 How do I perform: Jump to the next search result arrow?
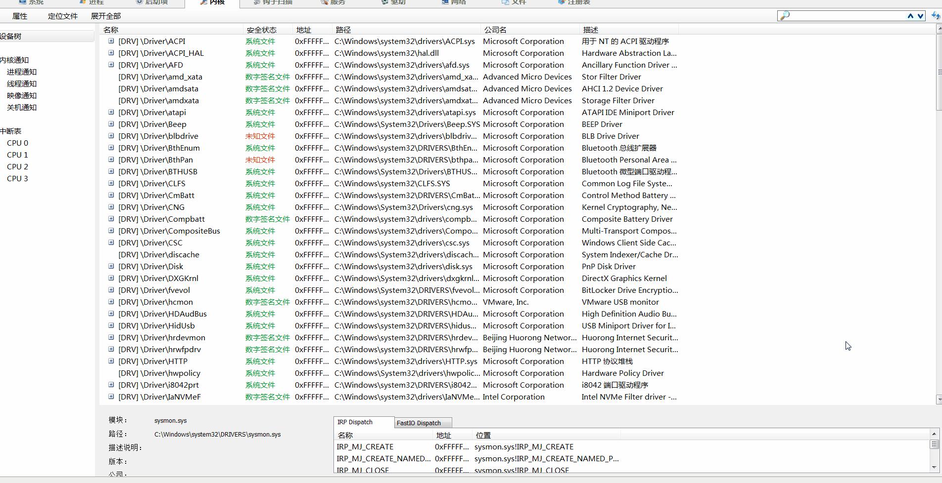[920, 16]
